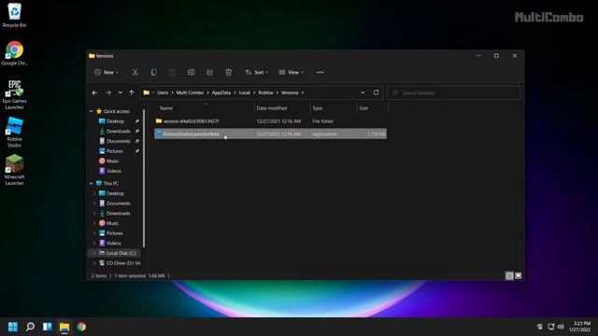Switch to large icons view layout
598x336 pixels.
[x=518, y=276]
